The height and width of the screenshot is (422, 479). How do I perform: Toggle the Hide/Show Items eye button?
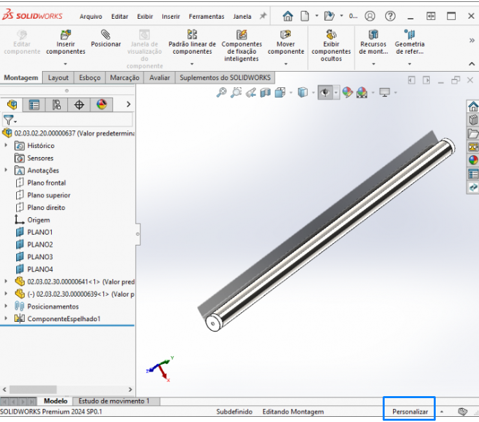pos(325,93)
